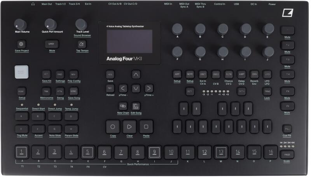Click the SONG button above Save Song
The image size is (311, 178).
point(73,91)
